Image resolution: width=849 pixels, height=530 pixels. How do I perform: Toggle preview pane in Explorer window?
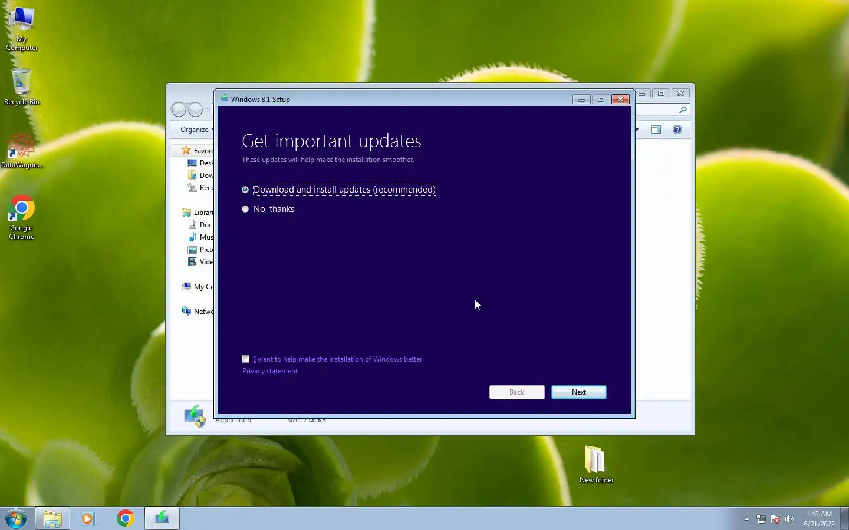(656, 130)
